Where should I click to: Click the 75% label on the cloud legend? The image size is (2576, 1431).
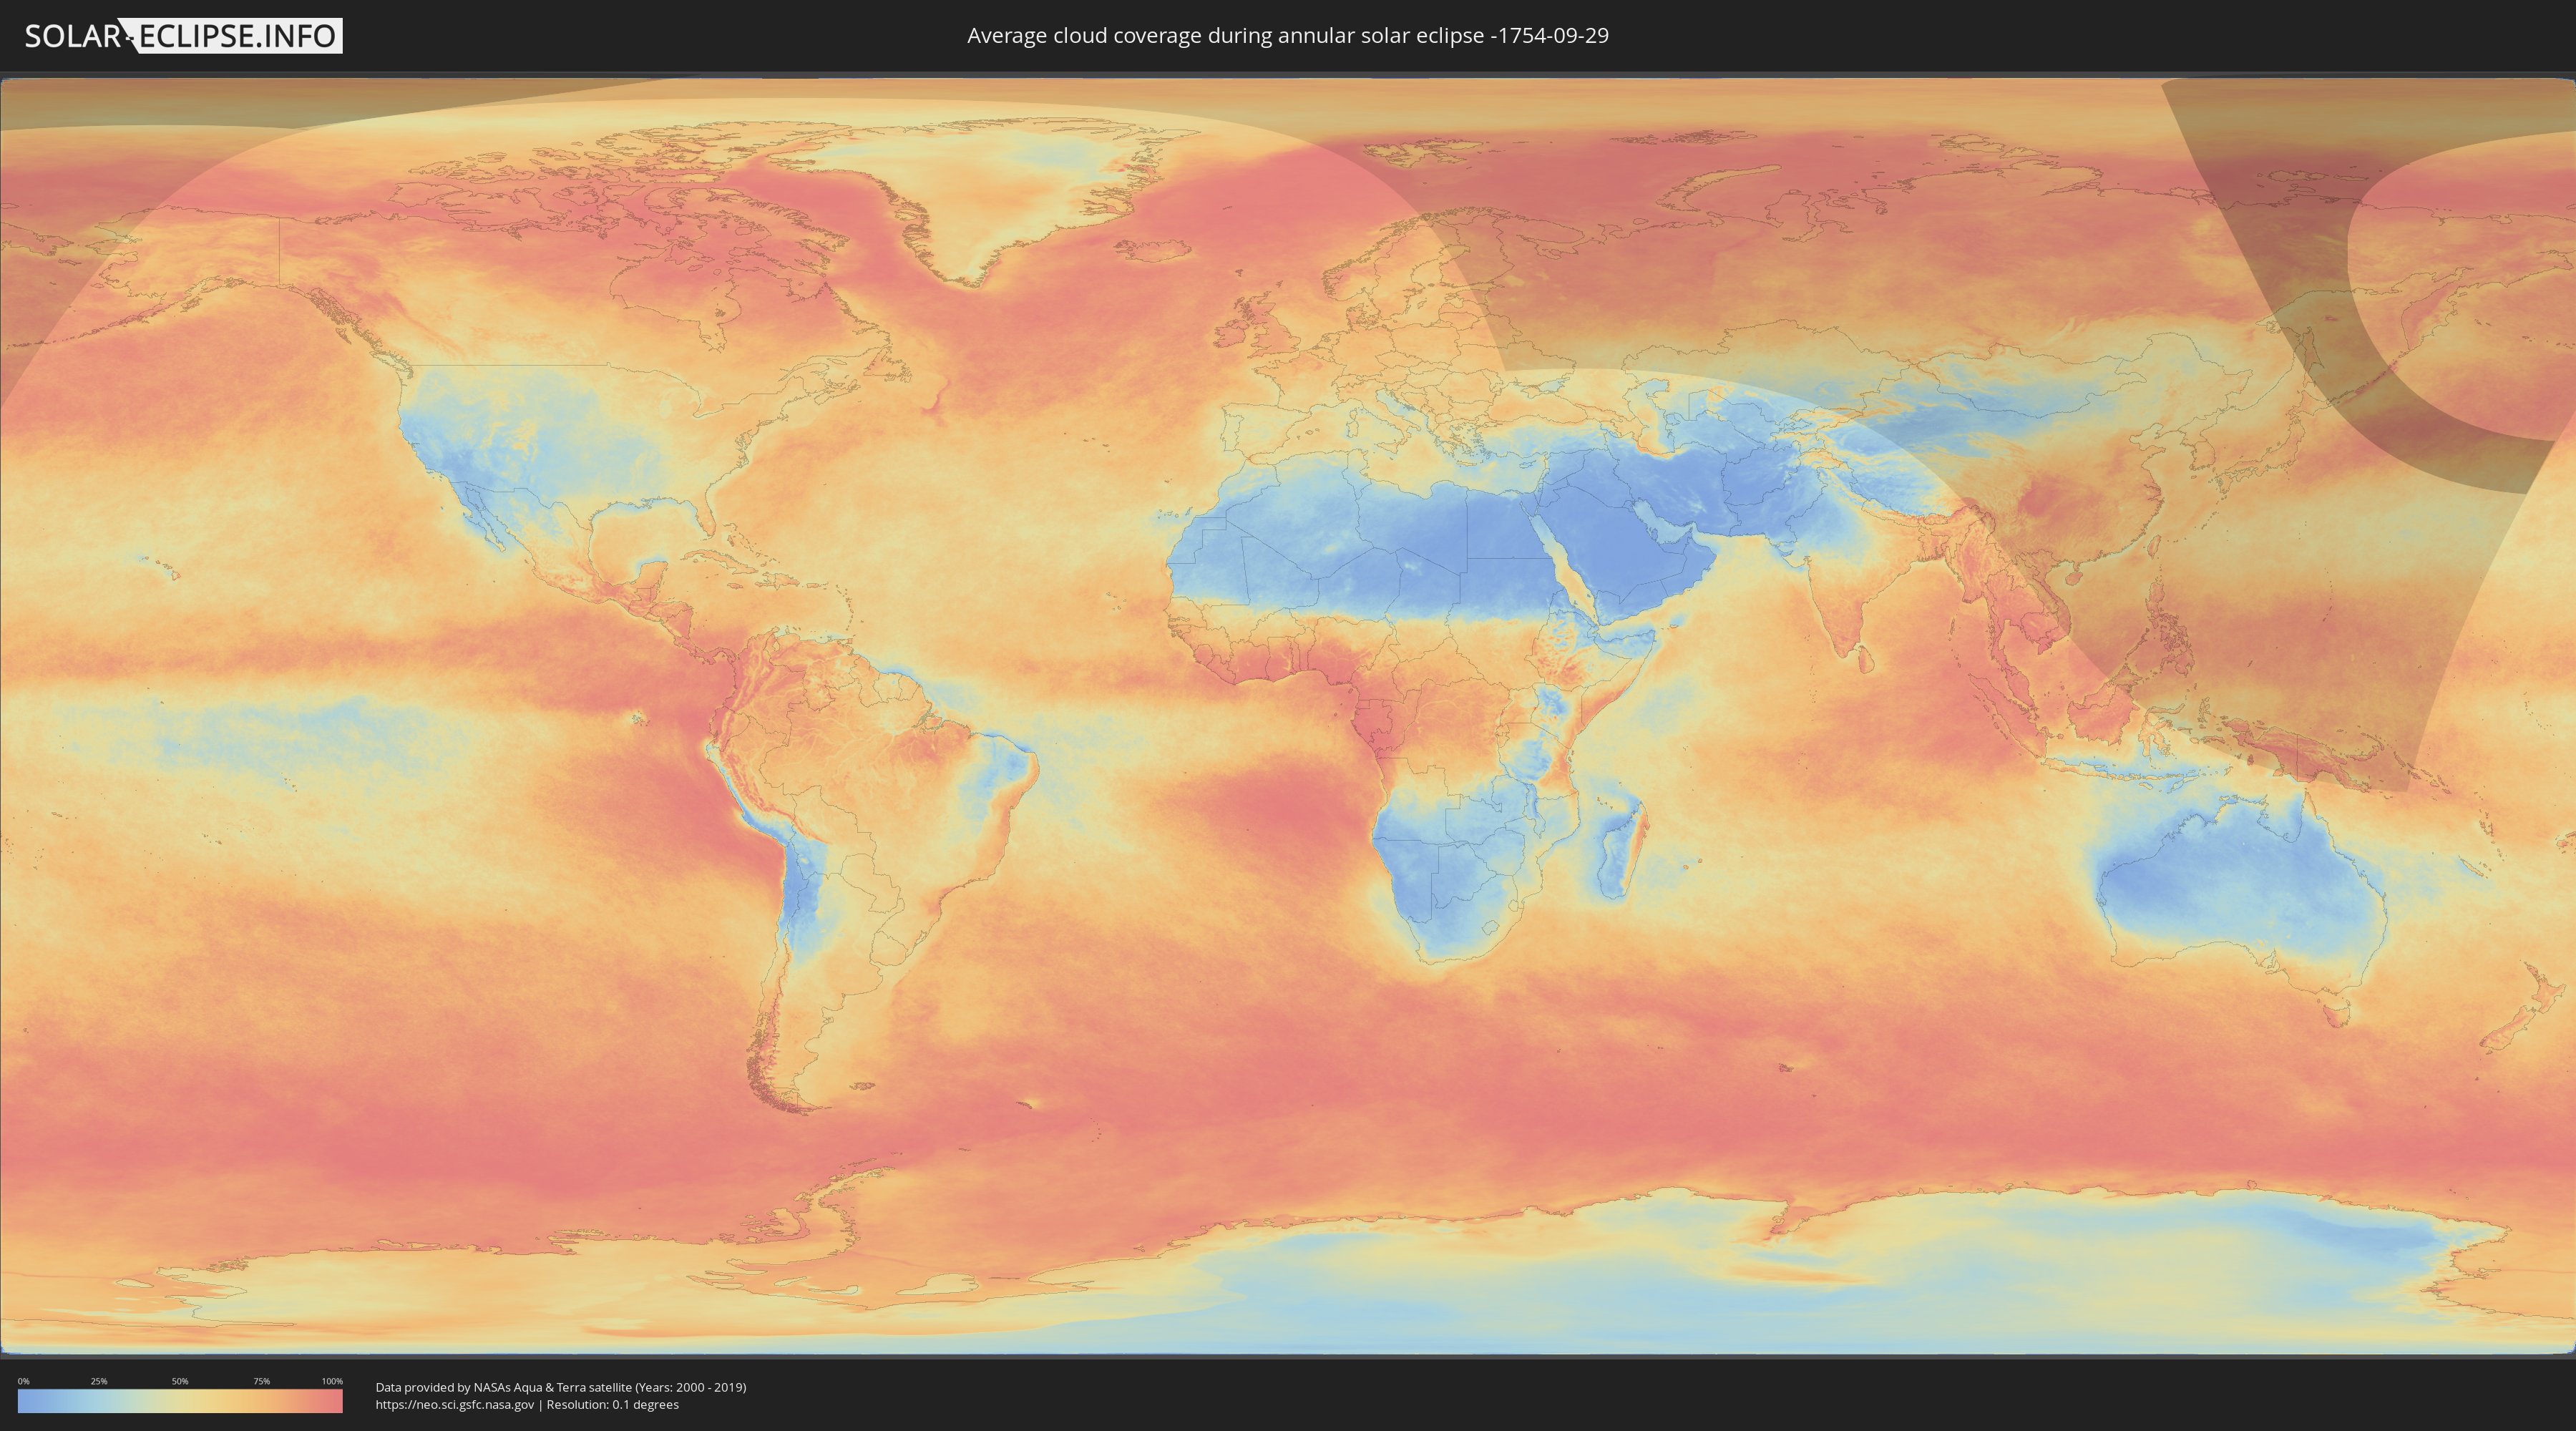pyautogui.click(x=261, y=1381)
